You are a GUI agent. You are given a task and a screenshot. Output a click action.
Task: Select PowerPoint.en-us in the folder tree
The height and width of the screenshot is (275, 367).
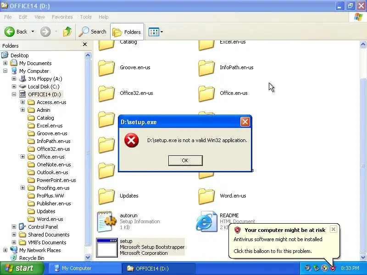coord(56,180)
